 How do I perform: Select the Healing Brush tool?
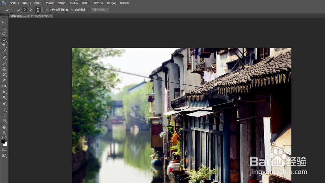[x=4, y=57]
